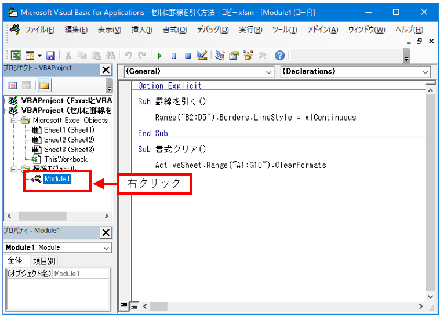Open the ヘルプ(H) menu

tap(409, 30)
